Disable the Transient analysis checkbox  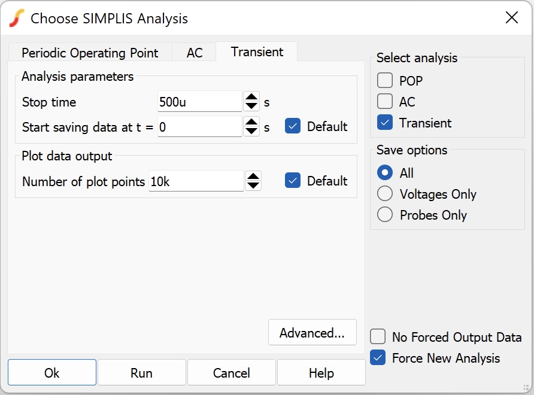[x=385, y=123]
